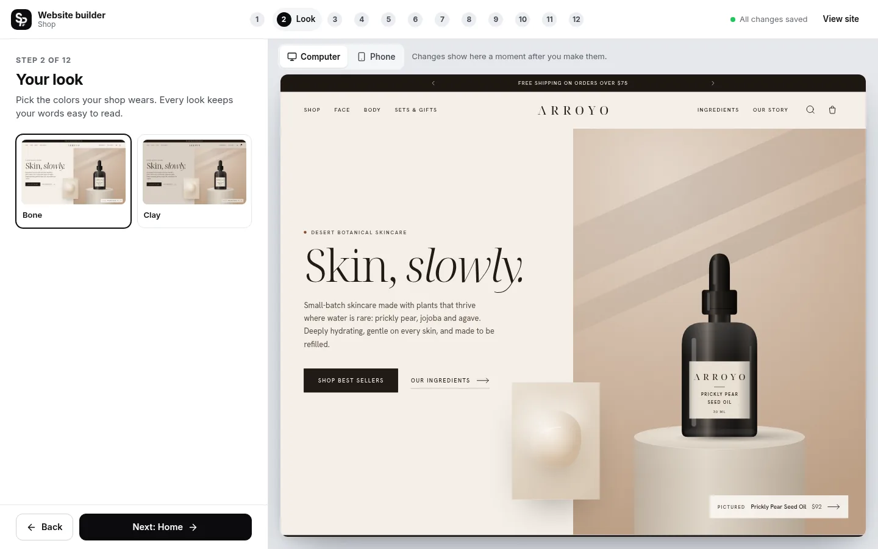This screenshot has height=549, width=878.
Task: Click the search icon in Arroyo preview
Action: (x=810, y=110)
